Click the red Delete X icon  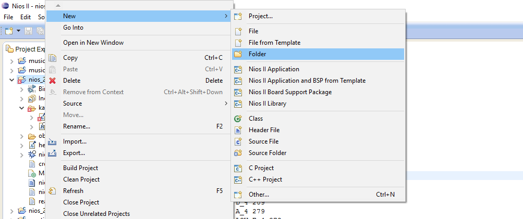click(x=52, y=81)
